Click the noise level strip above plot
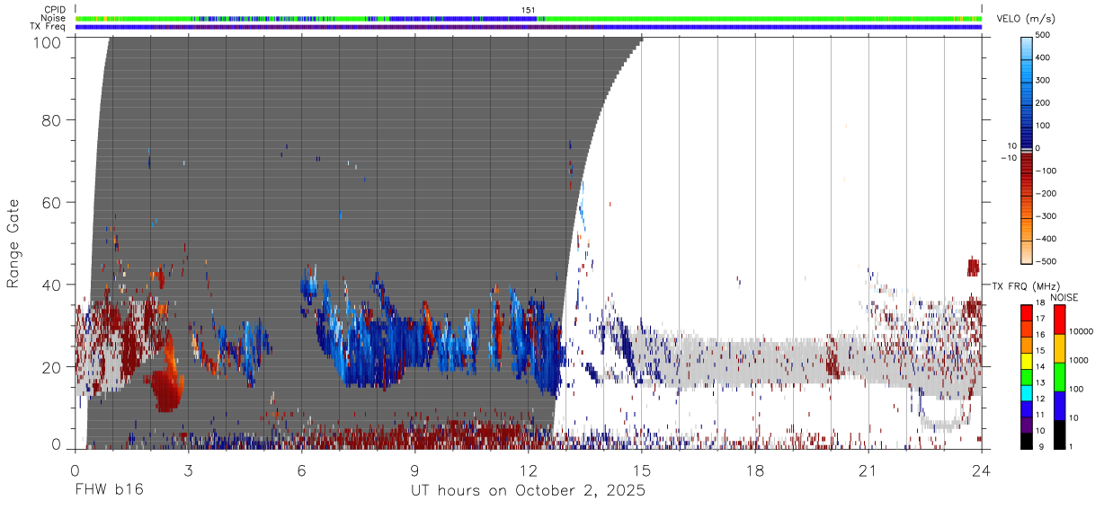1104x509 pixels. pos(529,18)
